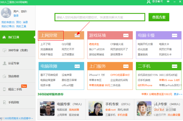Select QQ问题 issue
183x121 pixels.
click(66, 44)
